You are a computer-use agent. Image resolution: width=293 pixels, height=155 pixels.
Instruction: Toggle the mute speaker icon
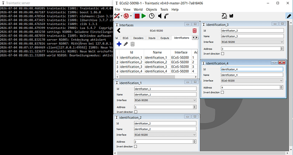pos(160,16)
